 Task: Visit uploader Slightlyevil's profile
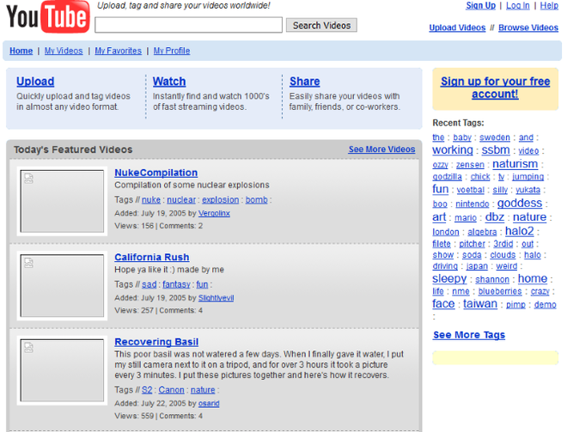(x=216, y=298)
